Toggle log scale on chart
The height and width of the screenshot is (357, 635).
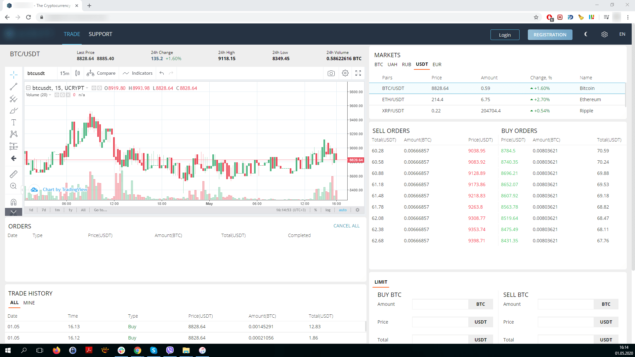328,210
